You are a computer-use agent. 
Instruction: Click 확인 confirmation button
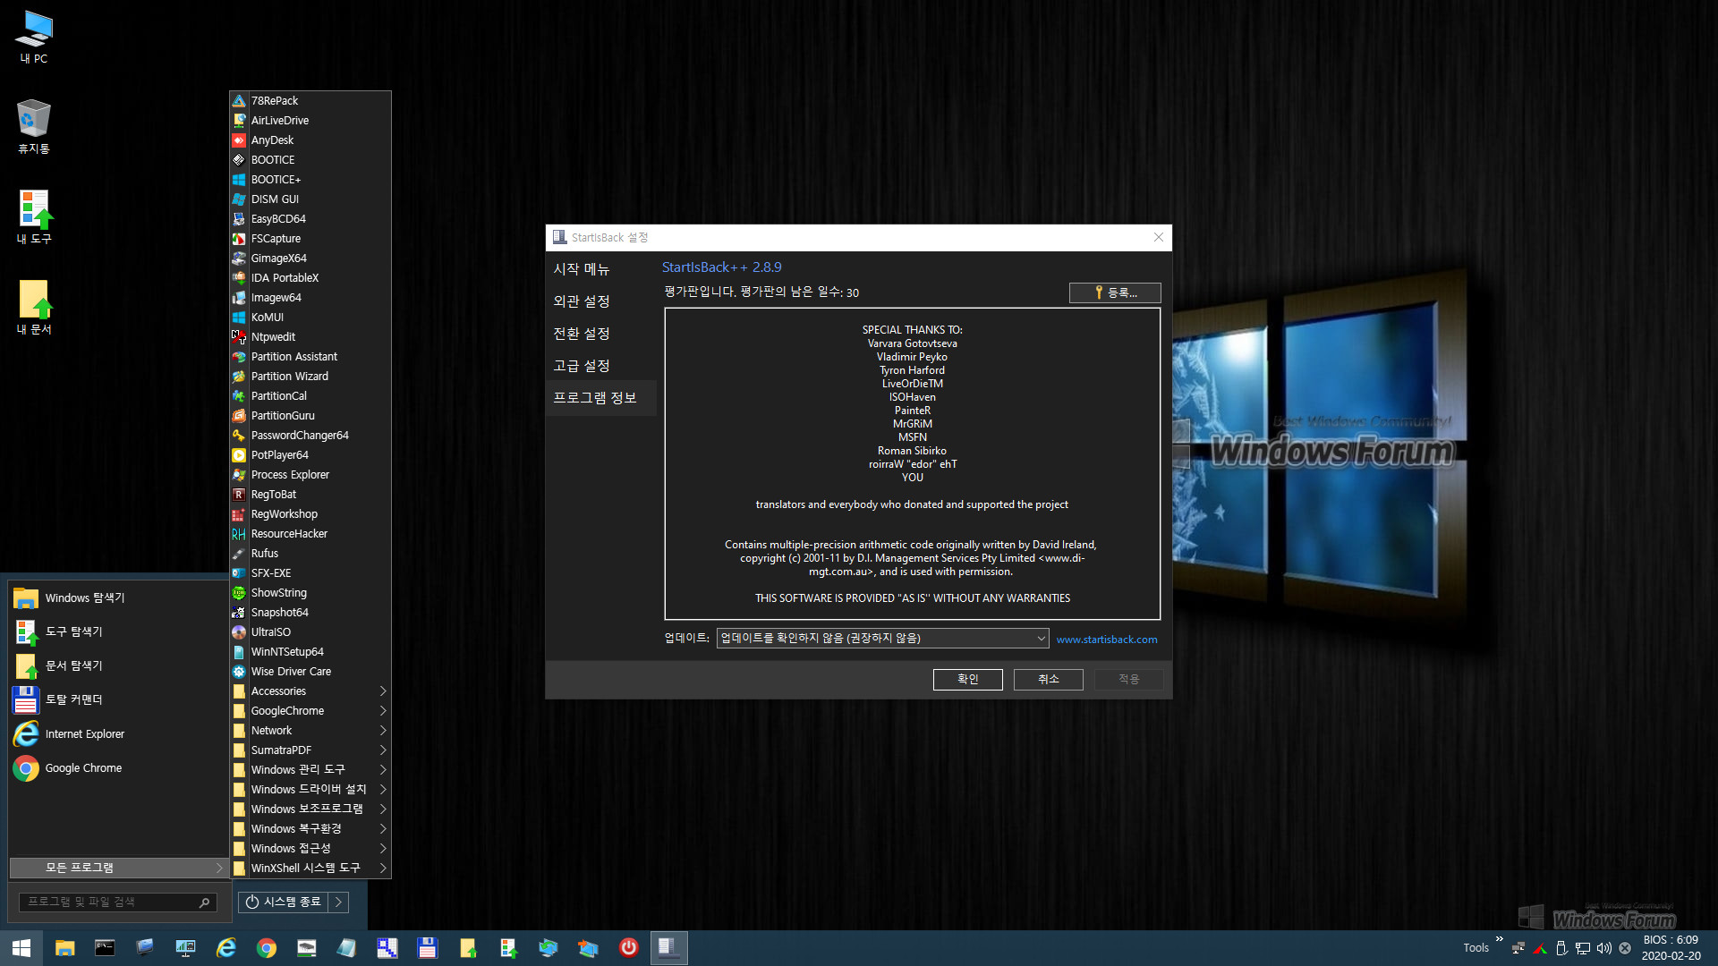pyautogui.click(x=966, y=678)
